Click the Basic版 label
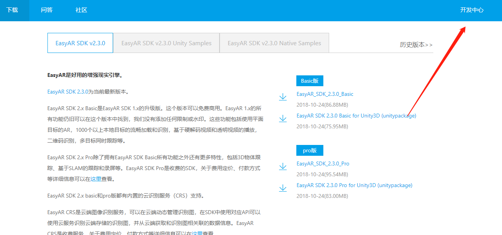Screen dimensions: 502x235 pos(310,81)
